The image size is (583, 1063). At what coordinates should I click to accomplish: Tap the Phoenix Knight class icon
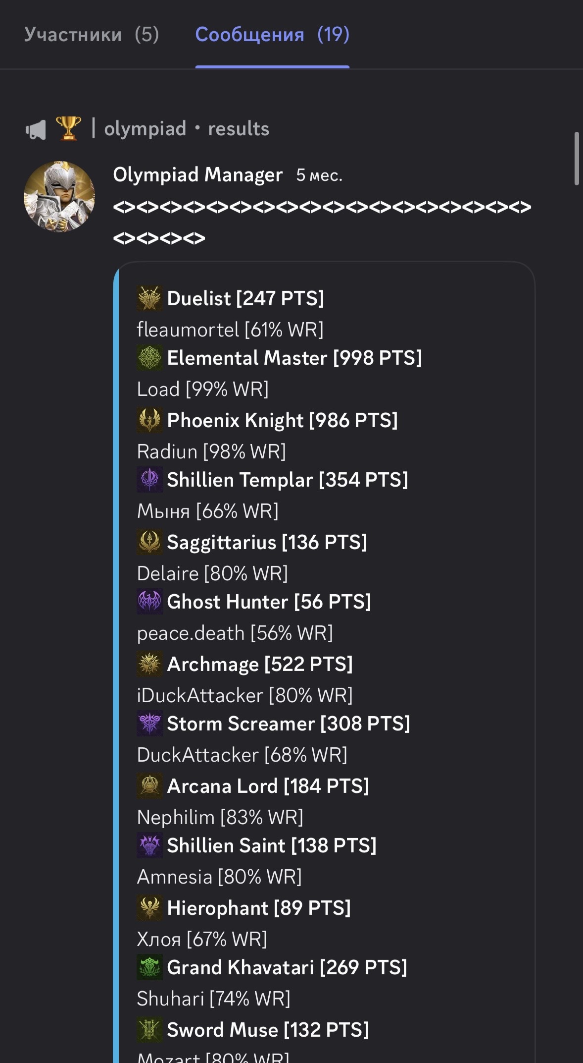(x=149, y=420)
